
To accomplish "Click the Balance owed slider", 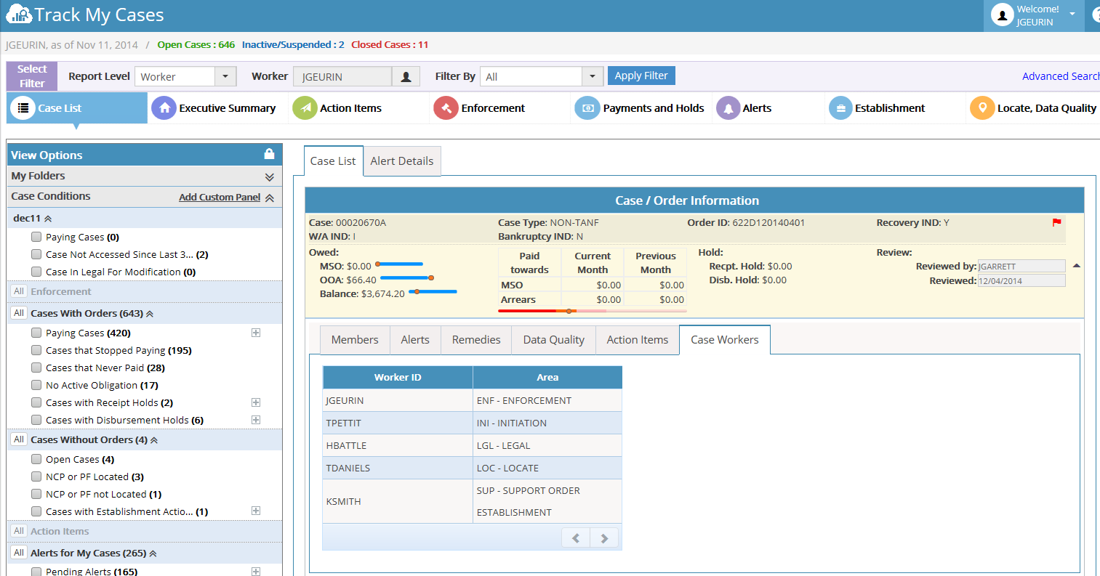I will [433, 291].
